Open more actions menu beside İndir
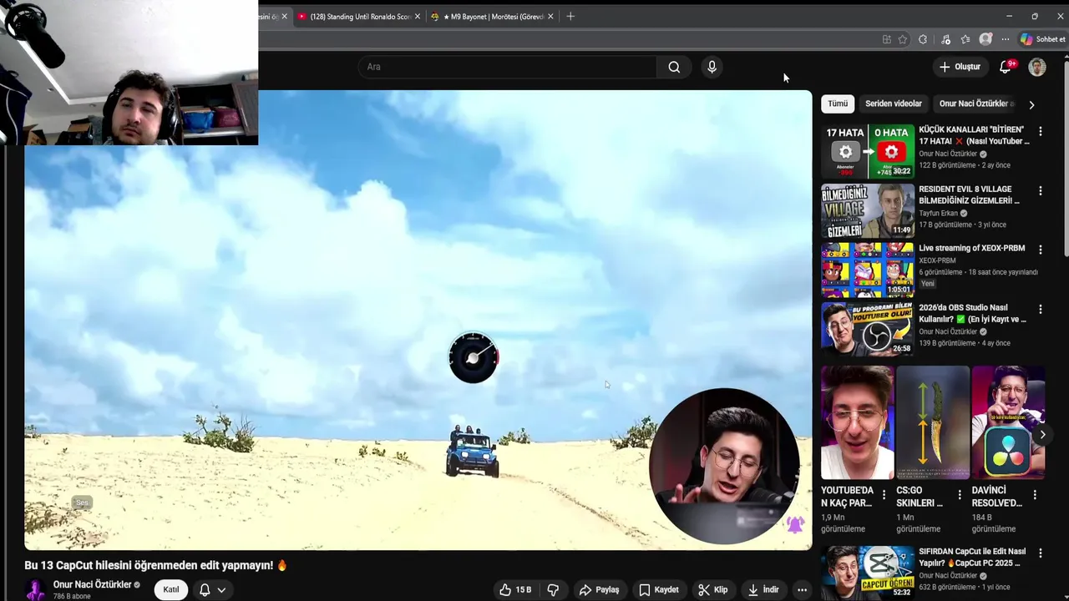The height and width of the screenshot is (601, 1069). tap(802, 590)
